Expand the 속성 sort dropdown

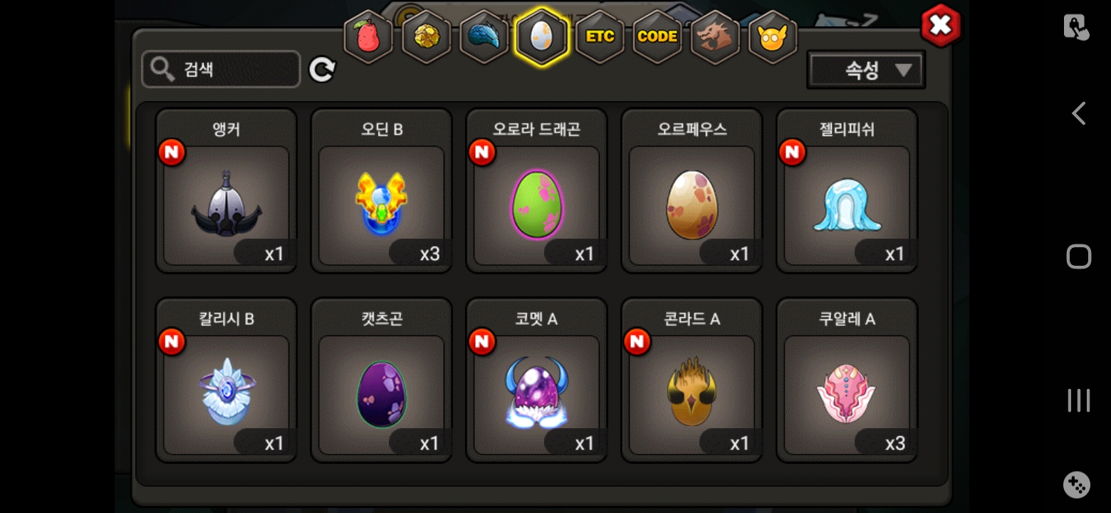[866, 70]
